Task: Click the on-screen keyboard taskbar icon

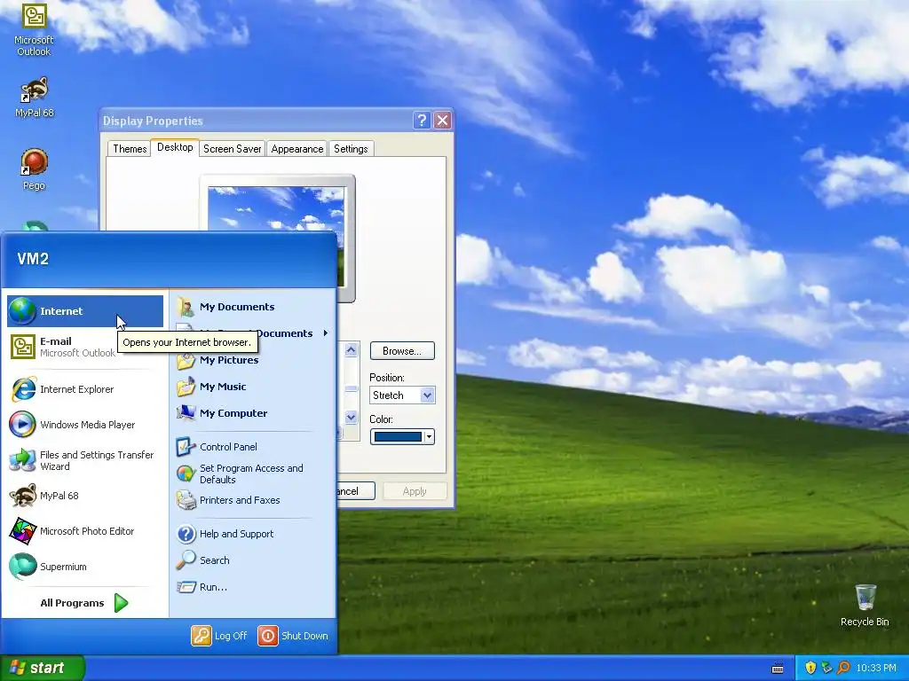Action: (x=778, y=669)
